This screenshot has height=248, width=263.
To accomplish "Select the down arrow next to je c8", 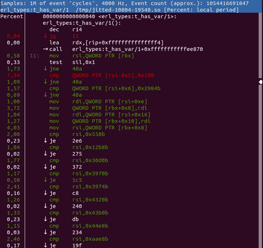I will pyautogui.click(x=45, y=193).
